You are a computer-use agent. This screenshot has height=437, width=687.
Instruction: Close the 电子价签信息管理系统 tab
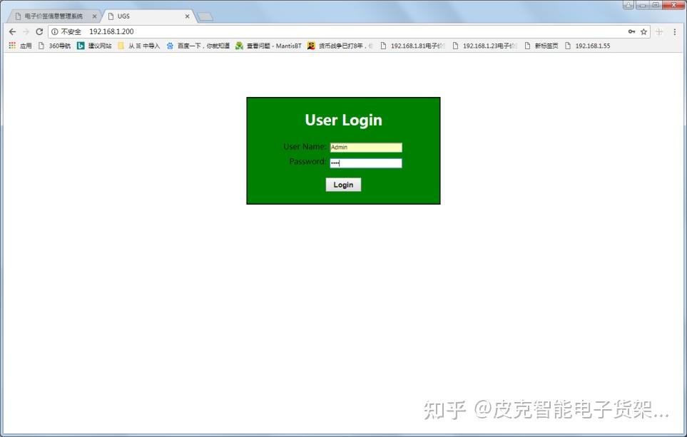(x=94, y=16)
